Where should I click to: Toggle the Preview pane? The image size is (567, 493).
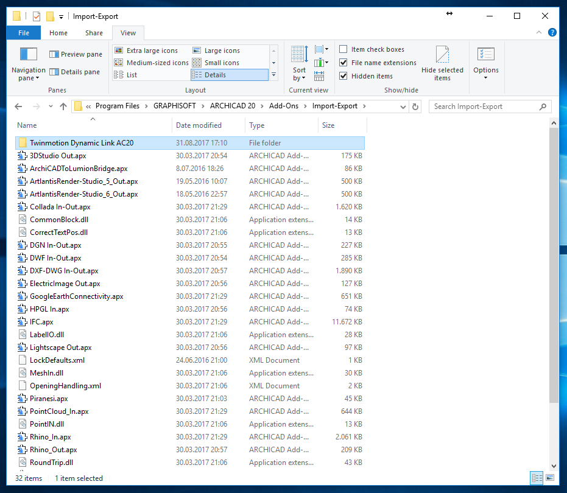tap(76, 54)
